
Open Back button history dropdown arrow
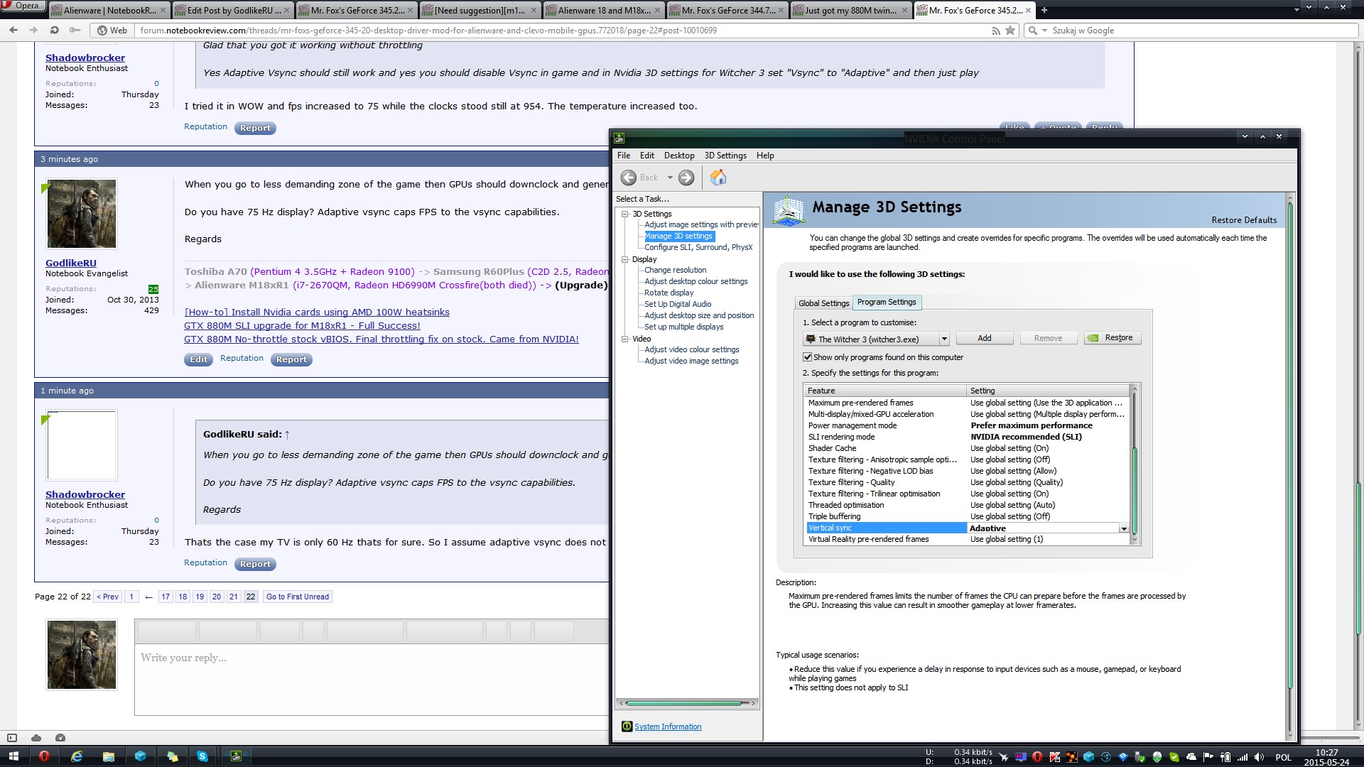click(x=670, y=178)
